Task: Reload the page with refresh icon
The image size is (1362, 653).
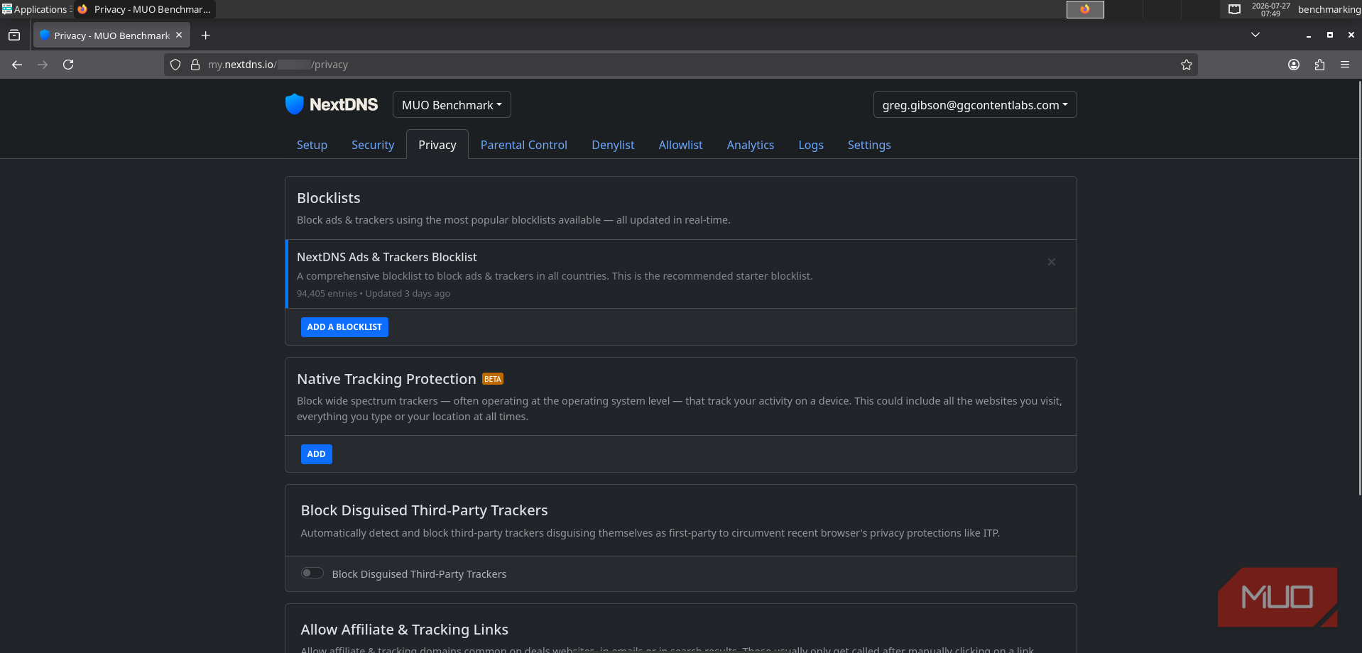Action: [x=68, y=65]
